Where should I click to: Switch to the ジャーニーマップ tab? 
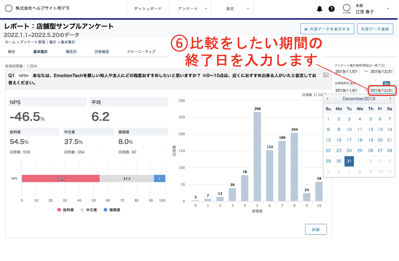(x=141, y=52)
